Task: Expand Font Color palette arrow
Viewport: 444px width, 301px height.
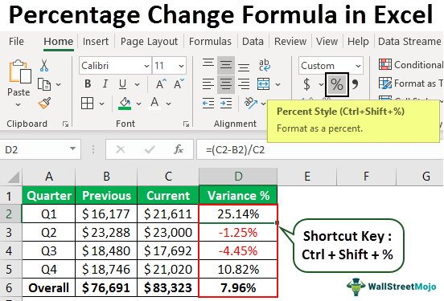Action: 168,104
